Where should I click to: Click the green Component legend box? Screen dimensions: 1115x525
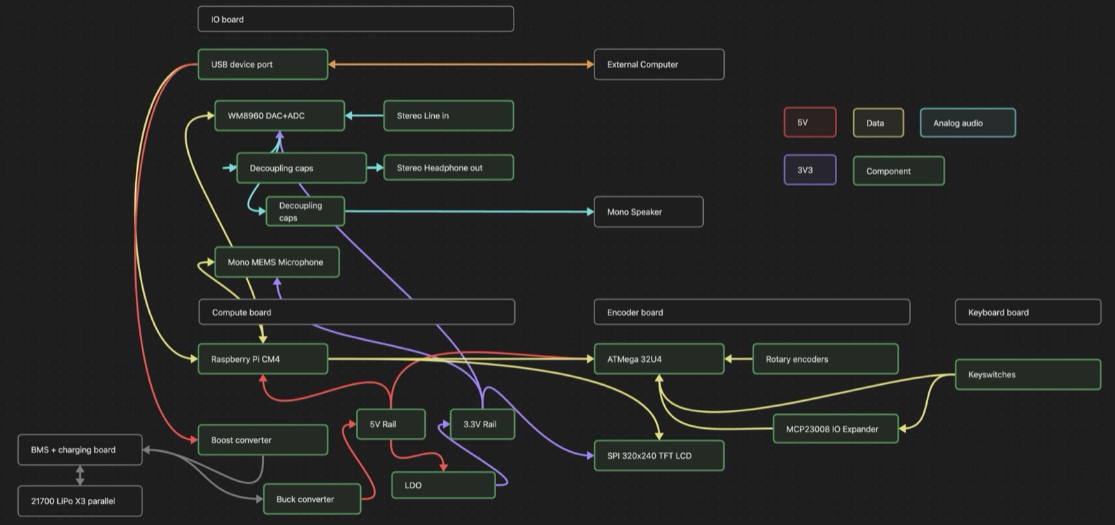tap(898, 171)
